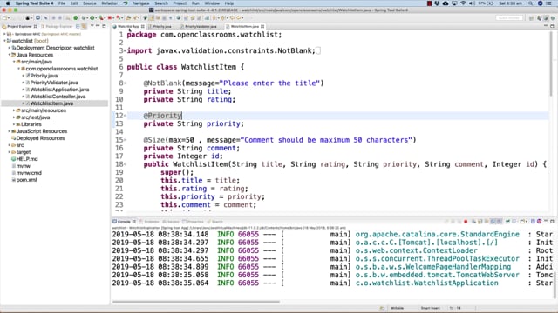The height and width of the screenshot is (313, 558).
Task: Open the Refactor menu
Action: 110,3
